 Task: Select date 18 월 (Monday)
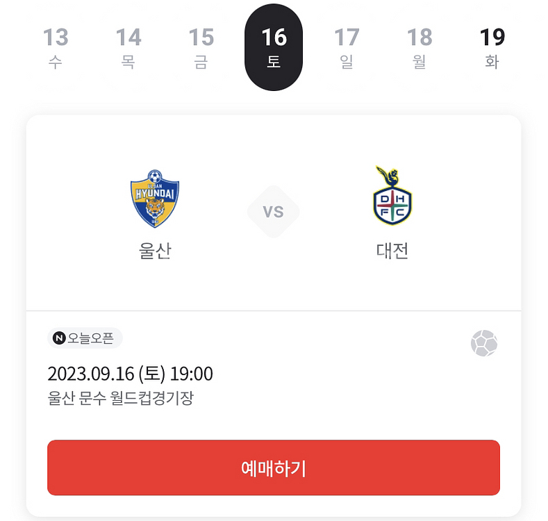tap(420, 47)
